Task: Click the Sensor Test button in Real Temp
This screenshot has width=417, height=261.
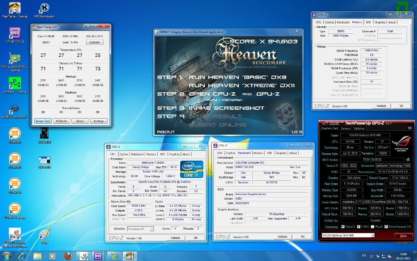Action: coord(43,121)
